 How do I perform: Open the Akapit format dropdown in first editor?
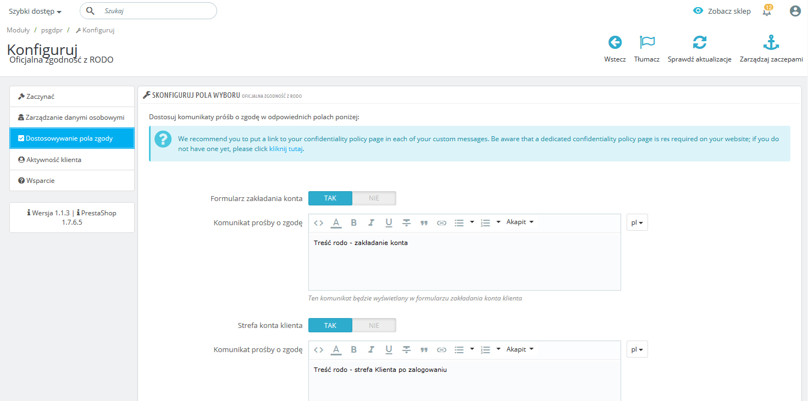point(520,222)
